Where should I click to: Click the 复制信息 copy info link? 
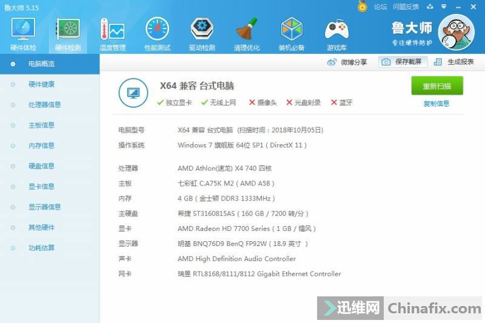coord(436,104)
